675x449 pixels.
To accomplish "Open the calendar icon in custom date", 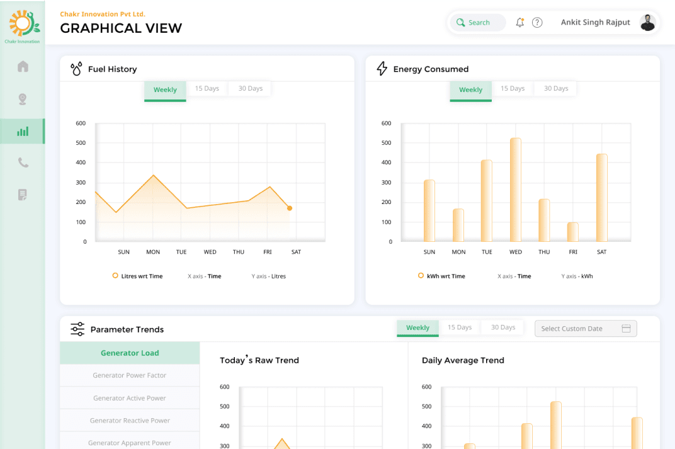I will 627,329.
